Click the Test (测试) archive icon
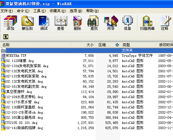 click(44, 21)
